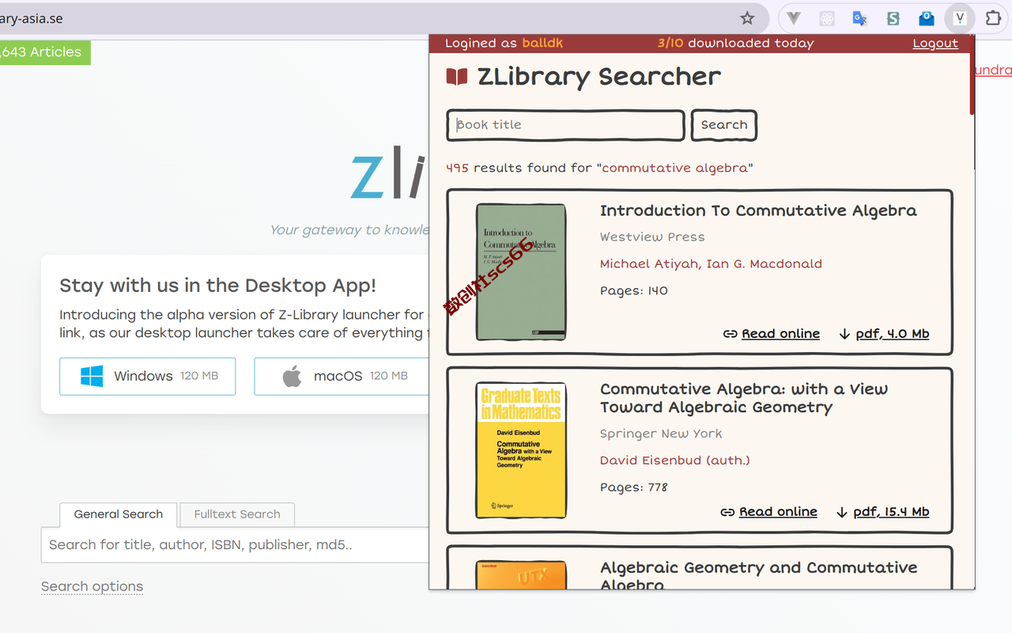
Task: Click author 'David Eisenbud (auth.)'
Action: 674,461
